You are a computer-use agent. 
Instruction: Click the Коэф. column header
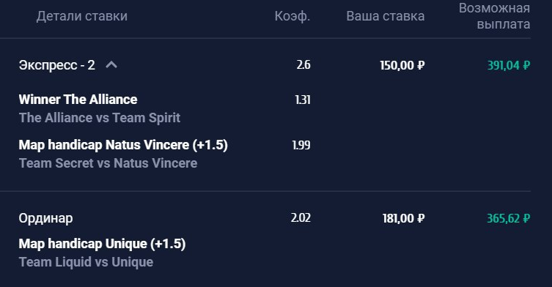pyautogui.click(x=292, y=16)
